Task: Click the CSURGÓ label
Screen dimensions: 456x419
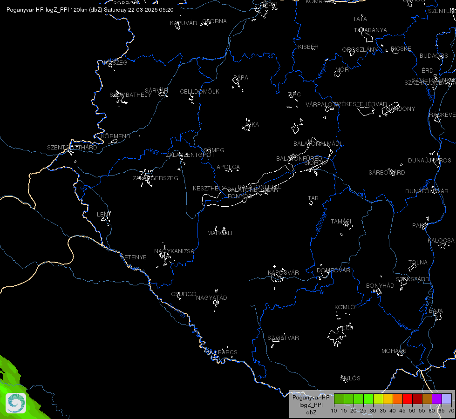Action: click(184, 294)
